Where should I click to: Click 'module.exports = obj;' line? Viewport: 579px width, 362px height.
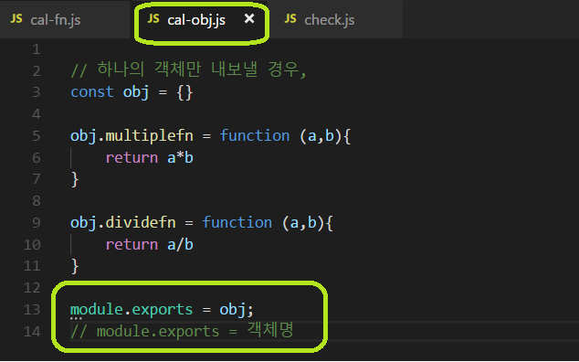coord(163,309)
